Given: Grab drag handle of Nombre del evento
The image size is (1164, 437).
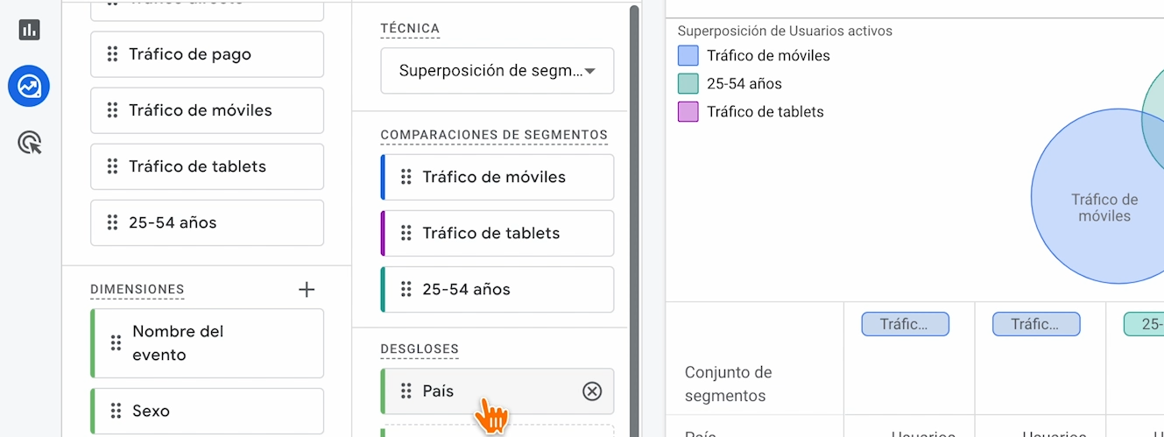Looking at the screenshot, I should tap(116, 342).
